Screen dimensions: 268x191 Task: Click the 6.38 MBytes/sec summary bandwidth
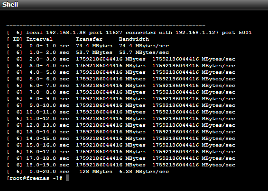click(x=144, y=172)
